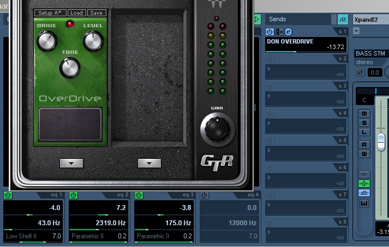The width and height of the screenshot is (389, 247).
Task: Toggle pre/post fader icon on send 1
Action: pyautogui.click(x=279, y=32)
